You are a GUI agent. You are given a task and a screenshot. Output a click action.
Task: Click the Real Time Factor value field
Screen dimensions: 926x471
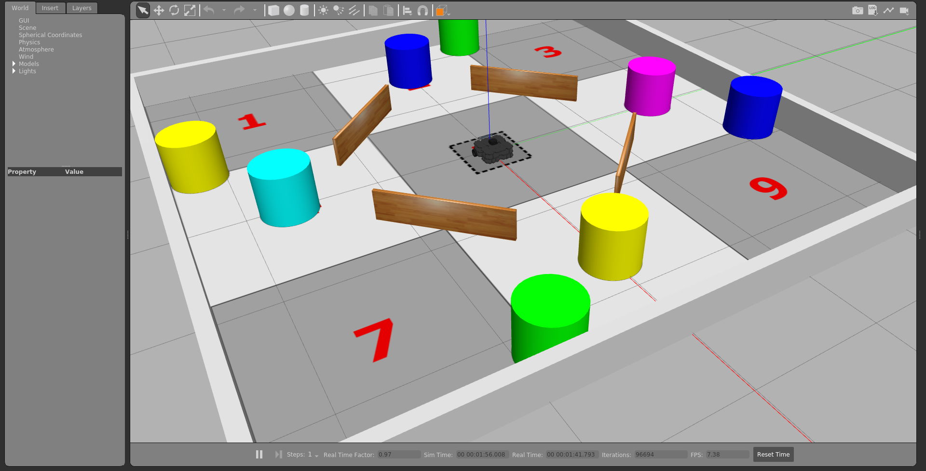tap(399, 455)
